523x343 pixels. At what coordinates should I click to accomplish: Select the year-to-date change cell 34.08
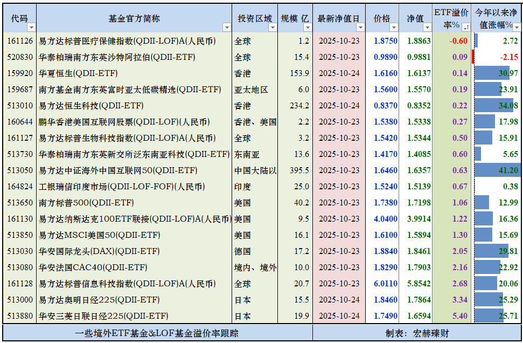[497, 106]
